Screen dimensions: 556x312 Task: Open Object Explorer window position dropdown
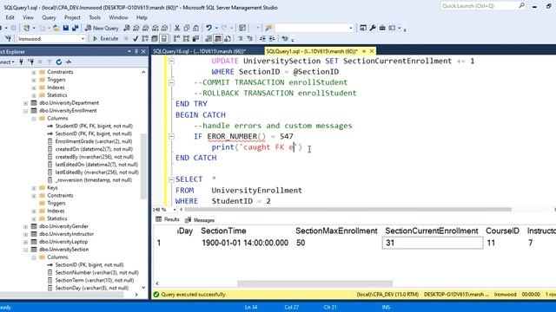129,52
